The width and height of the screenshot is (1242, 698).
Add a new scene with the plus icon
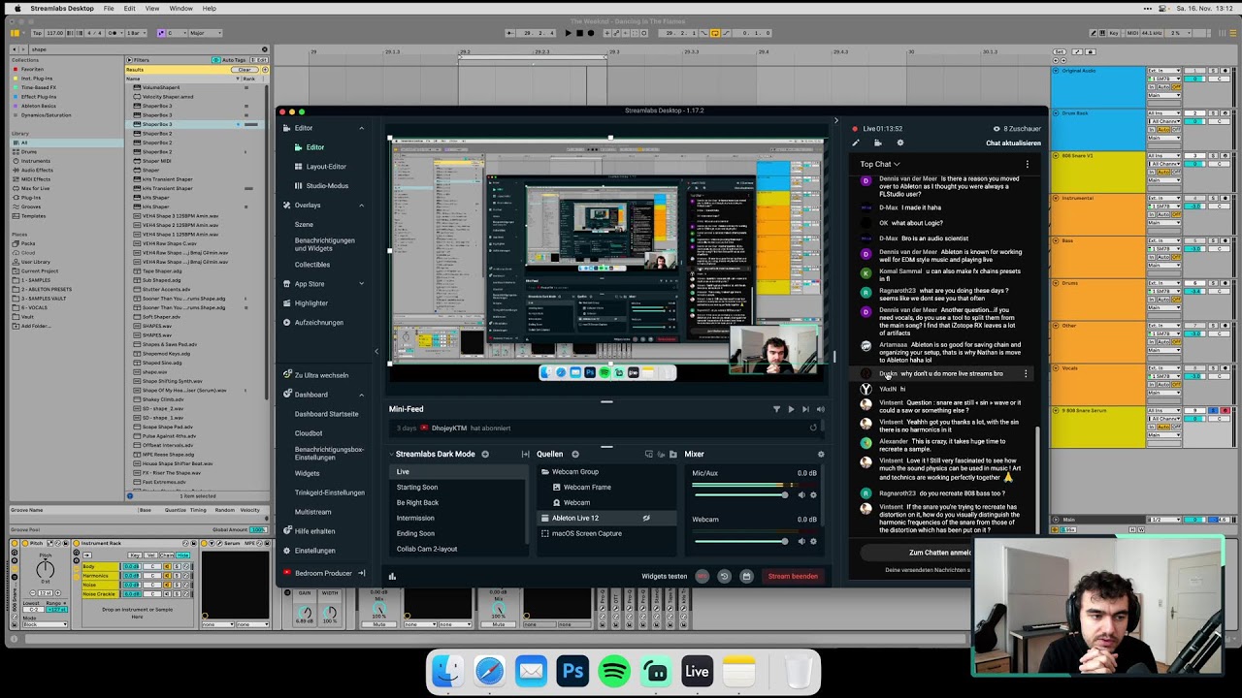[x=485, y=454]
